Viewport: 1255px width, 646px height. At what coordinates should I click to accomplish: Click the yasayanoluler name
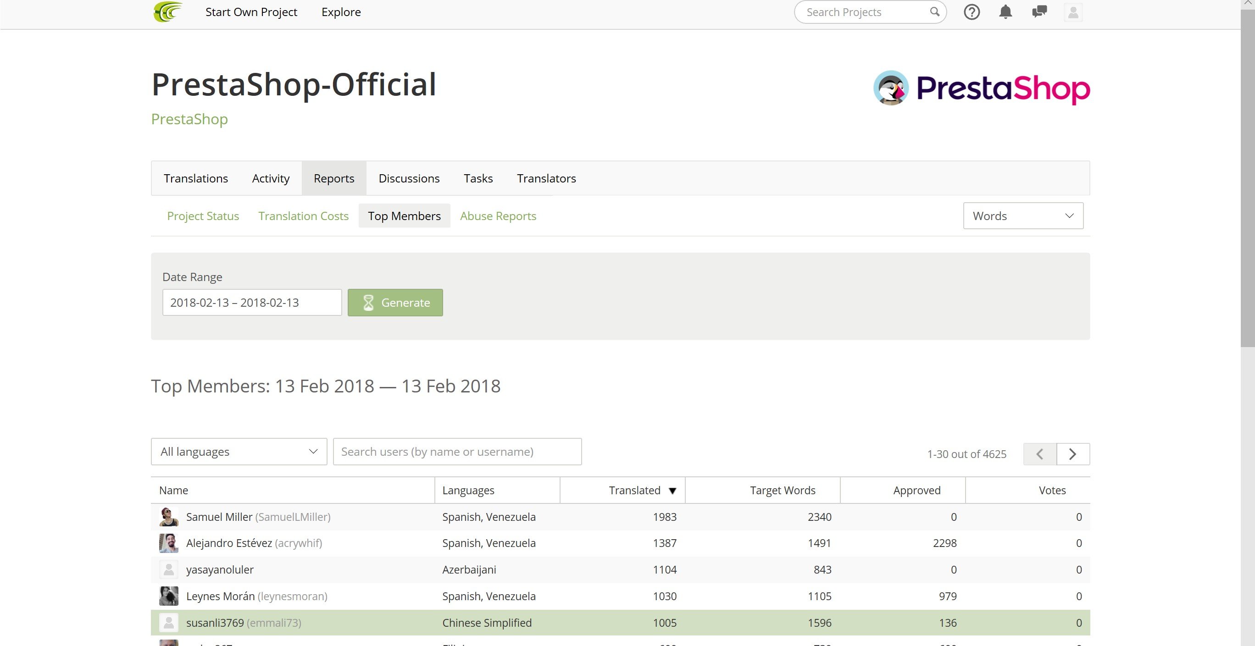[x=220, y=569]
